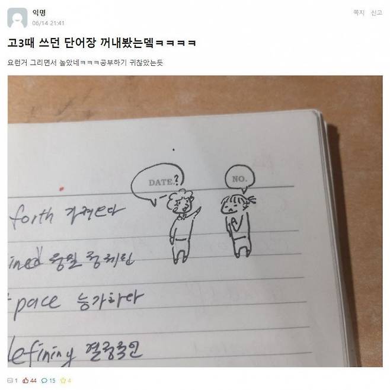This screenshot has height=390, width=390.
Task: Click the curly-haired doodle character
Action: [x=183, y=226]
